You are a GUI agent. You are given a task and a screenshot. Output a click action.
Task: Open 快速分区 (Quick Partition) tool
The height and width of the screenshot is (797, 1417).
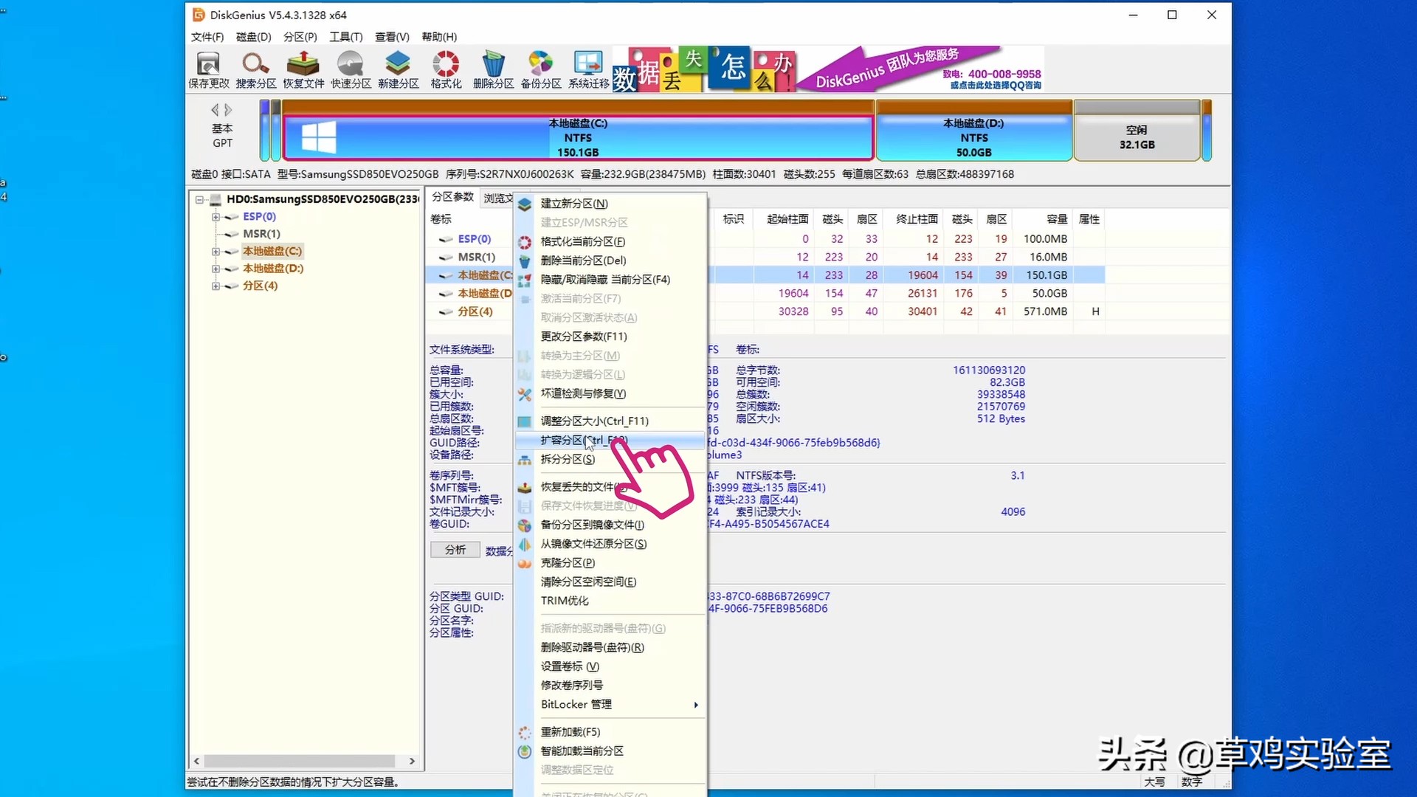tap(351, 69)
